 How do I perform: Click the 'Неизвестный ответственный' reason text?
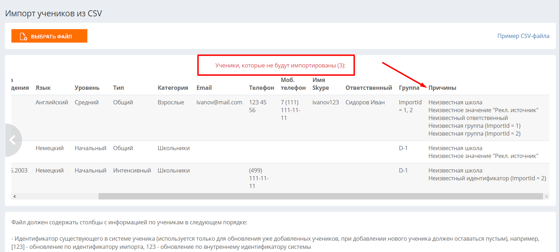pyautogui.click(x=468, y=118)
